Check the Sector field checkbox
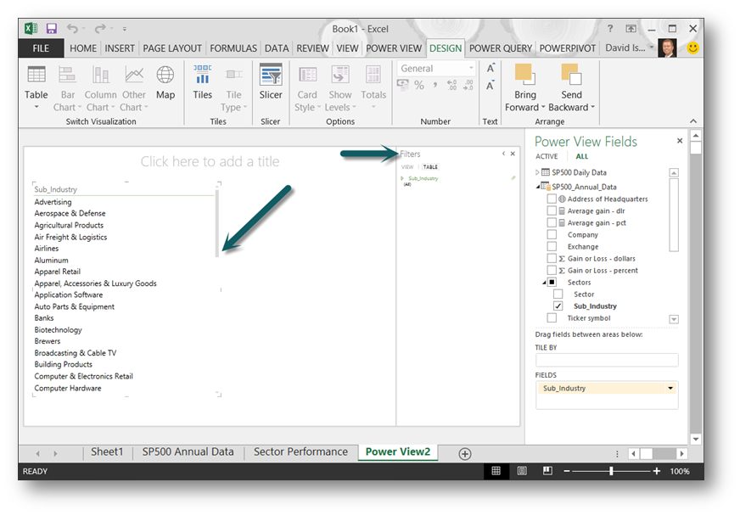The height and width of the screenshot is (516, 740). [x=558, y=294]
